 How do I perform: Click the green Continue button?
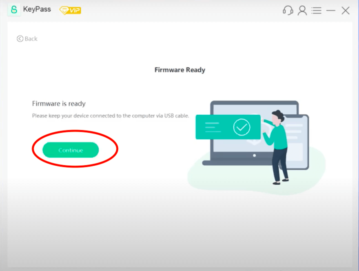click(x=71, y=150)
